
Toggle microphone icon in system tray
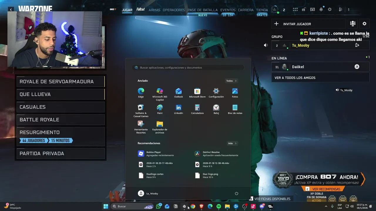[x=332, y=206]
